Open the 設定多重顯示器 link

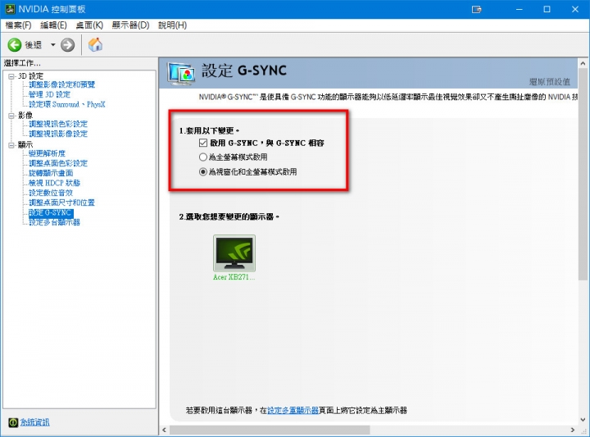pos(293,410)
